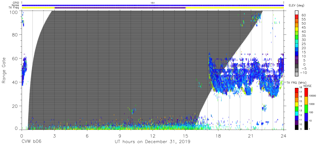Click the '25' value on the ELEV scale
The width and height of the screenshot is (319, 147).
304,44
